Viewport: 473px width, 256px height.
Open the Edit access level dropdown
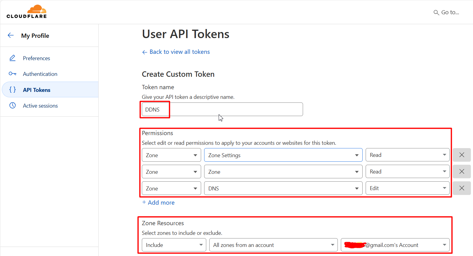pyautogui.click(x=408, y=188)
